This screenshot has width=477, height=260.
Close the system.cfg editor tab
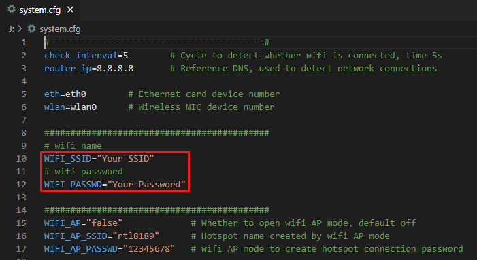(x=70, y=10)
